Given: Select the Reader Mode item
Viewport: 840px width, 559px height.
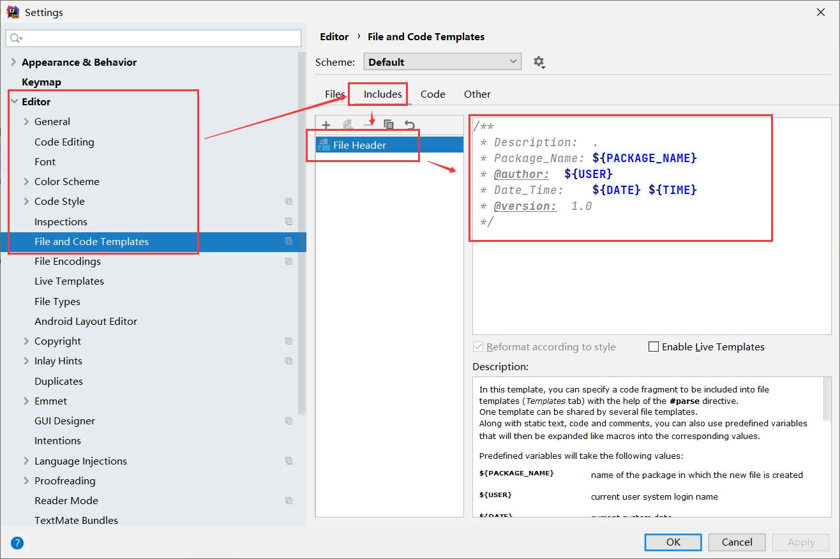Looking at the screenshot, I should (66, 500).
